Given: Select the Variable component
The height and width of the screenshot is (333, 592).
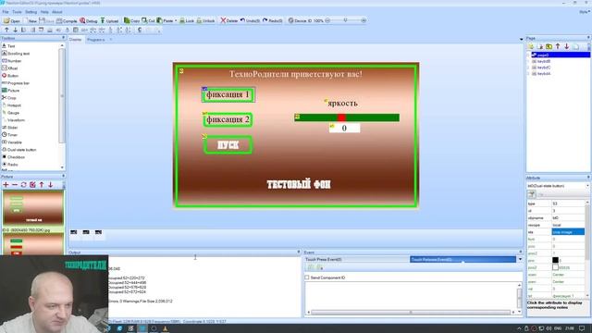Looking at the screenshot, I should click(x=12, y=142).
